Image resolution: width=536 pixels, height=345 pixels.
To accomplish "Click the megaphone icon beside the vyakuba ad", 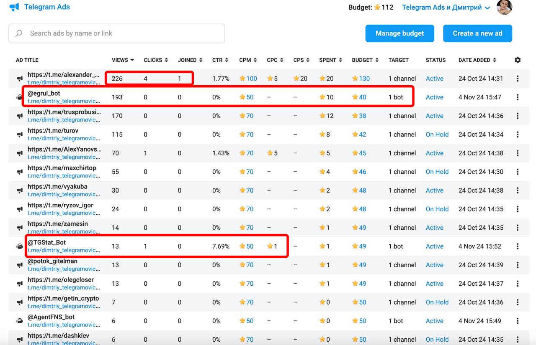I will [x=20, y=190].
